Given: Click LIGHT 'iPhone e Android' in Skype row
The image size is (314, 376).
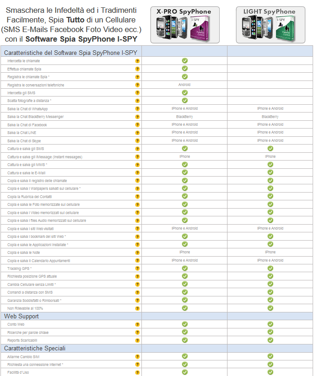Looking at the screenshot, I should click(271, 140).
